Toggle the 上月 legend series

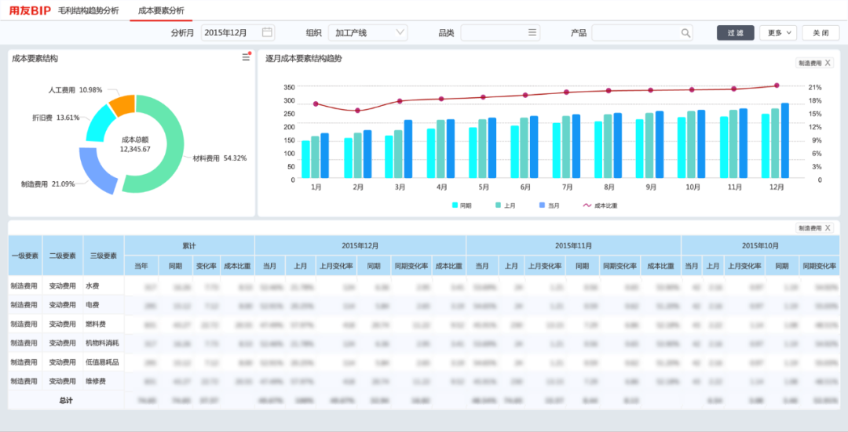(504, 205)
